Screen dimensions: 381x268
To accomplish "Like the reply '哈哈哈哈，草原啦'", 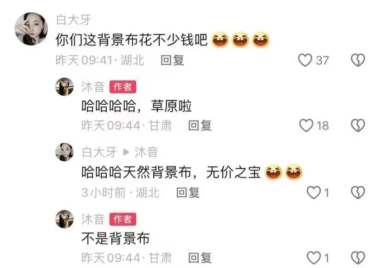I will (x=306, y=125).
